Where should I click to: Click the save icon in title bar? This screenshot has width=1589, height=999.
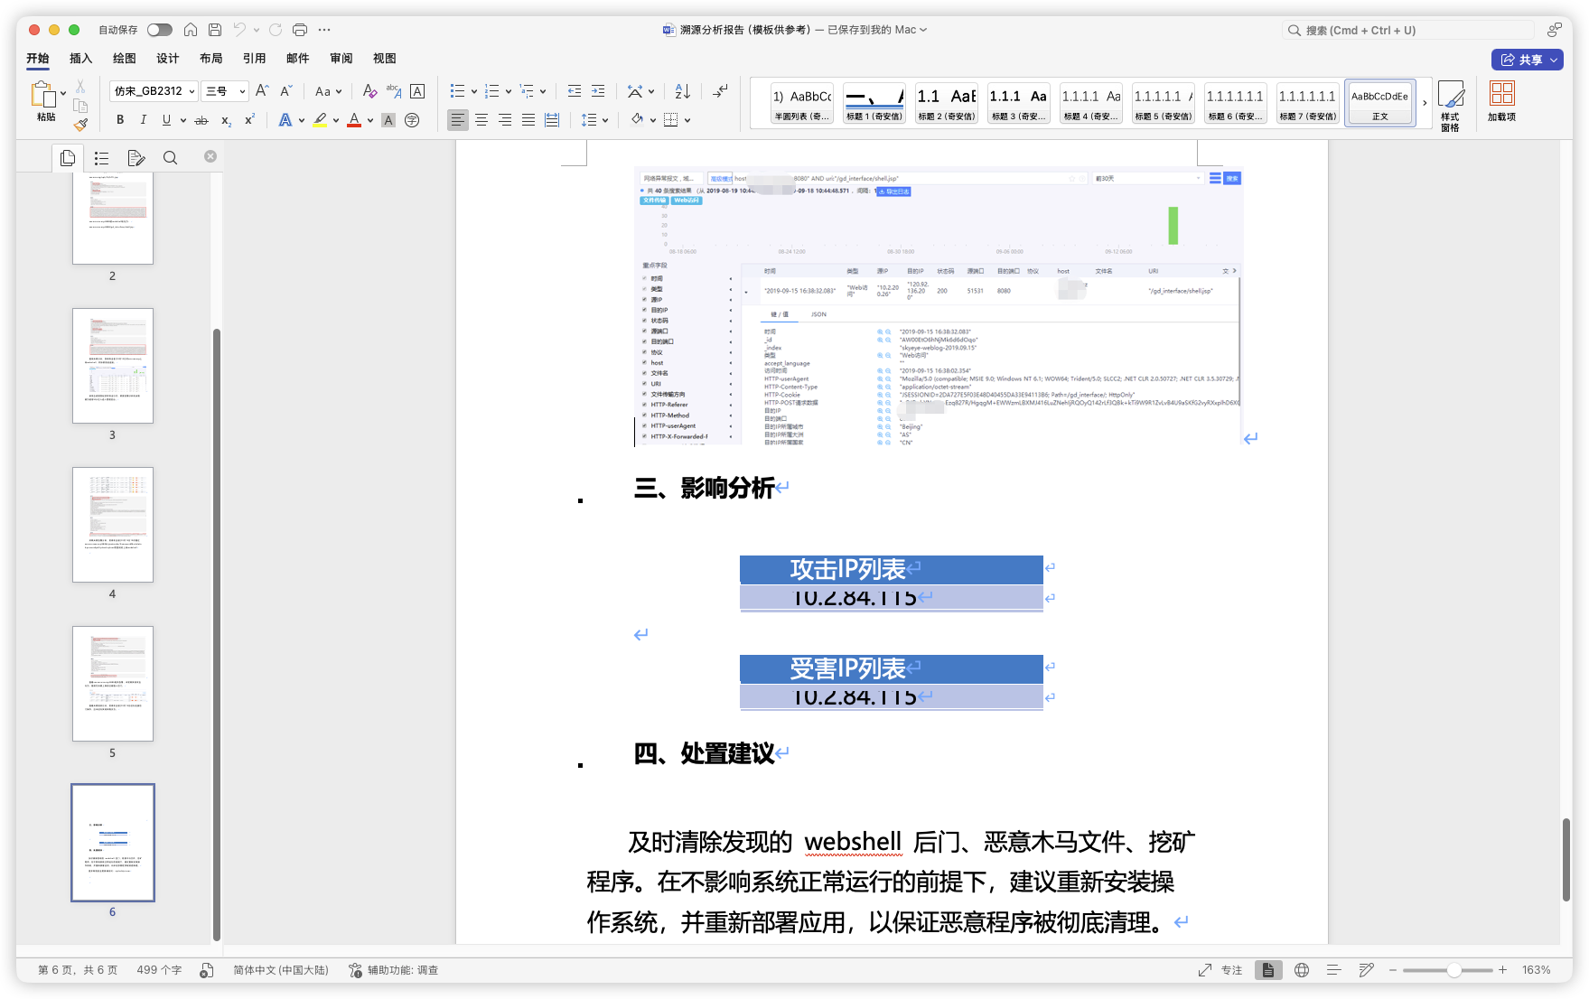click(215, 30)
